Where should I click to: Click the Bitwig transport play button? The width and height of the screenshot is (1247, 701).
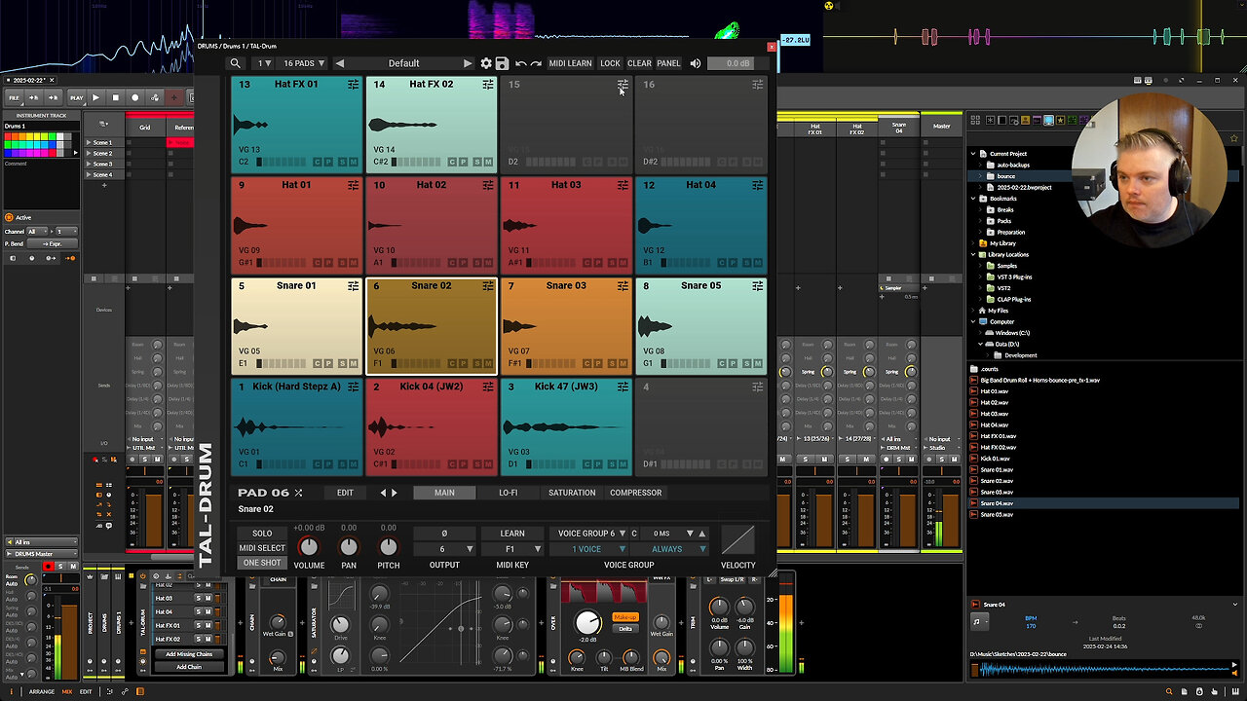95,97
